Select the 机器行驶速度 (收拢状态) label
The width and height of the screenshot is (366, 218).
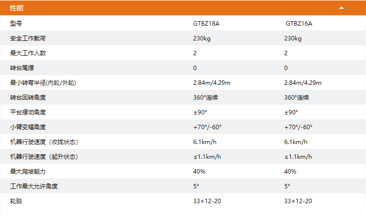44,142
